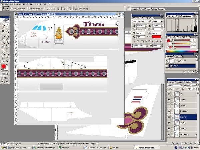
Task: Open Thai Flight Simulator taskbar button
Action: point(96,148)
